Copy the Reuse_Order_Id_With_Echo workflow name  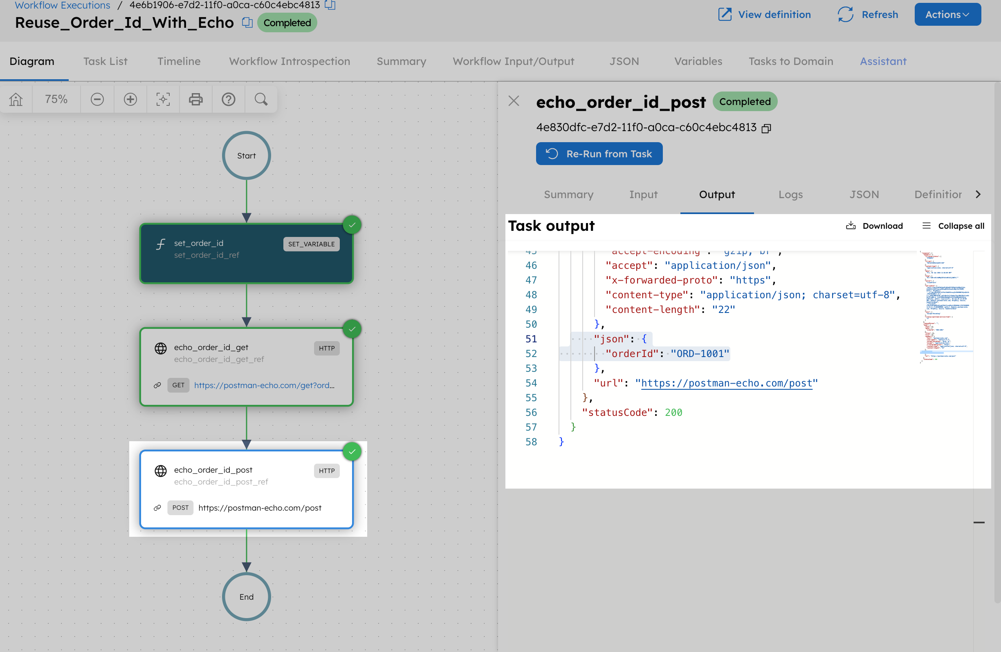247,23
